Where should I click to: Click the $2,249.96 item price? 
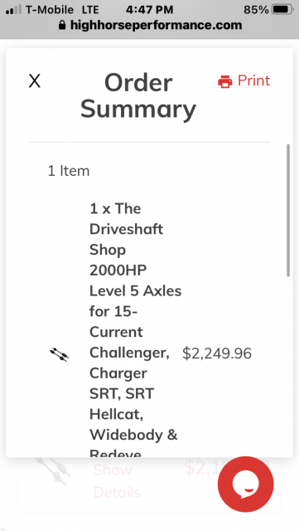pos(217,353)
